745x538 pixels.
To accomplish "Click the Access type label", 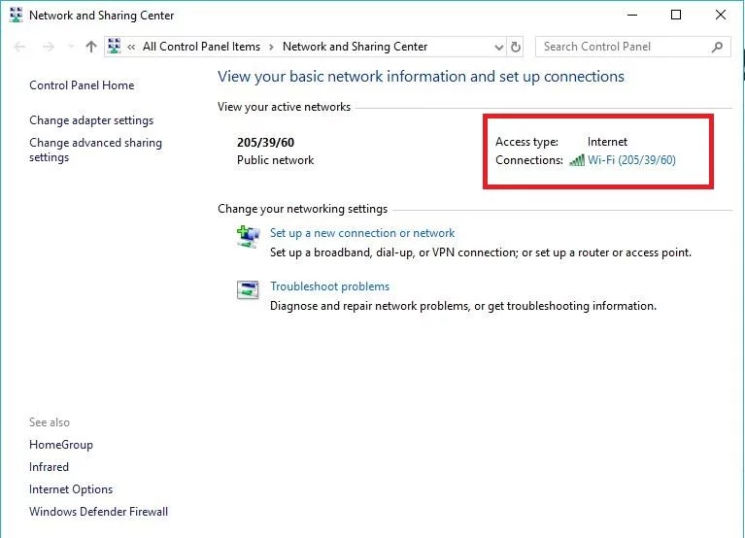I will click(526, 142).
